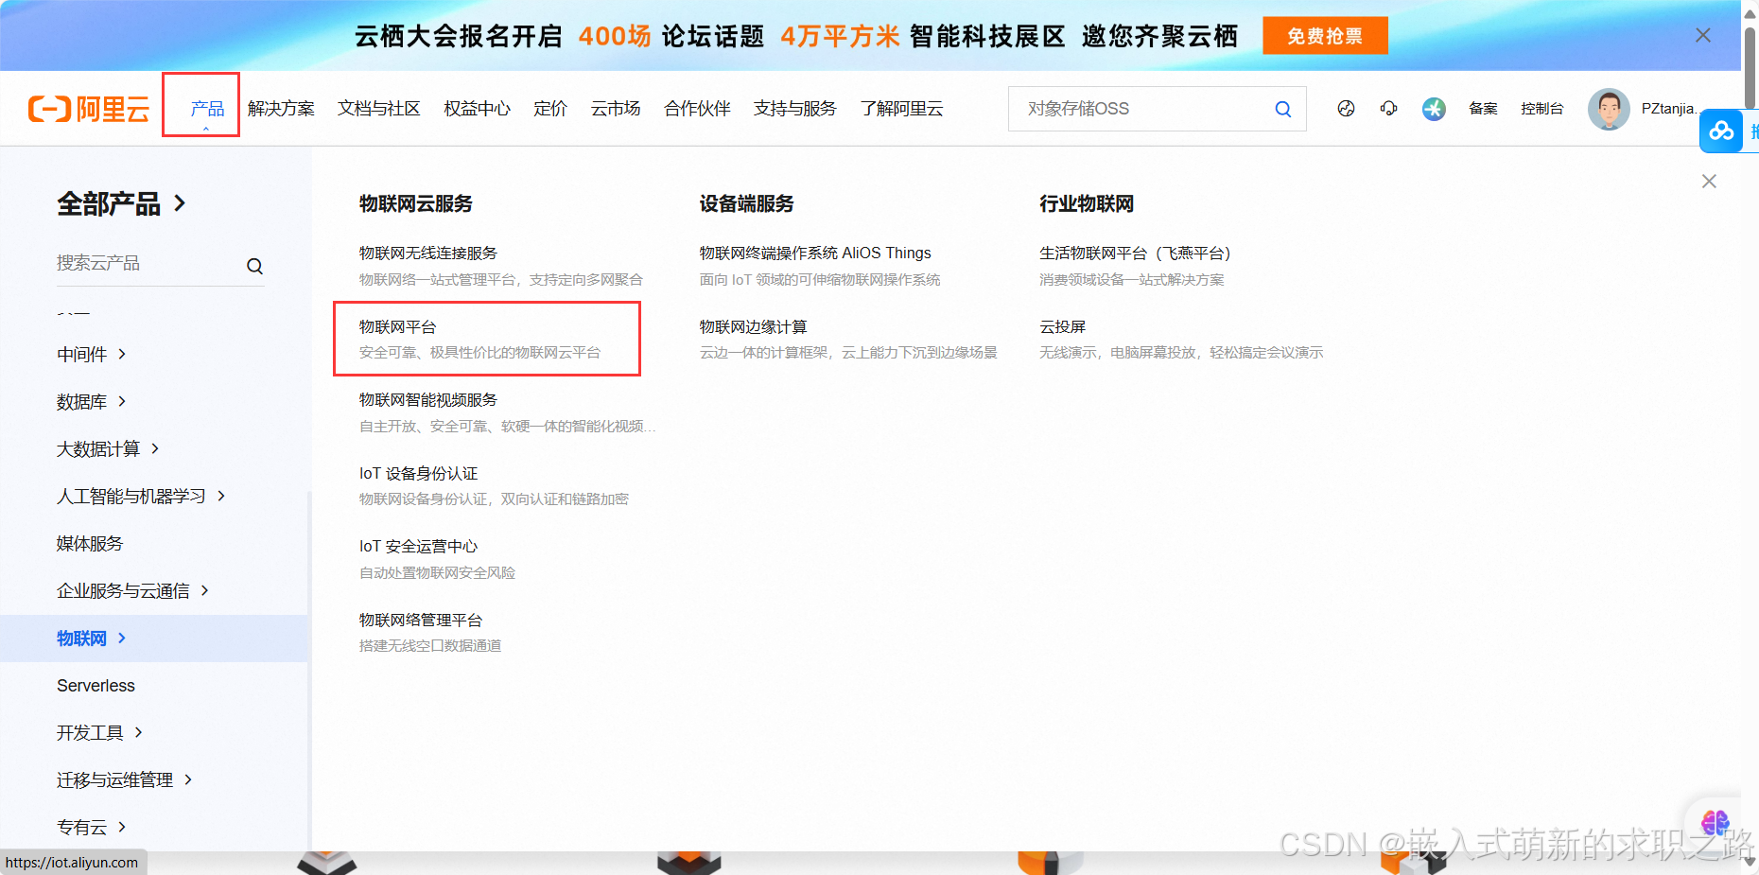This screenshot has width=1759, height=875.
Task: Expand 大数据计算 category
Action: (x=108, y=449)
